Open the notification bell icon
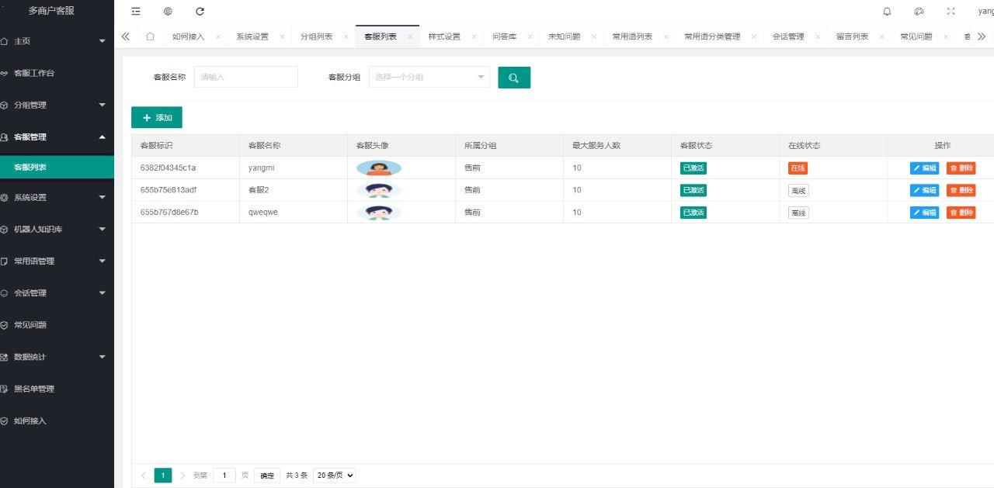 point(887,12)
